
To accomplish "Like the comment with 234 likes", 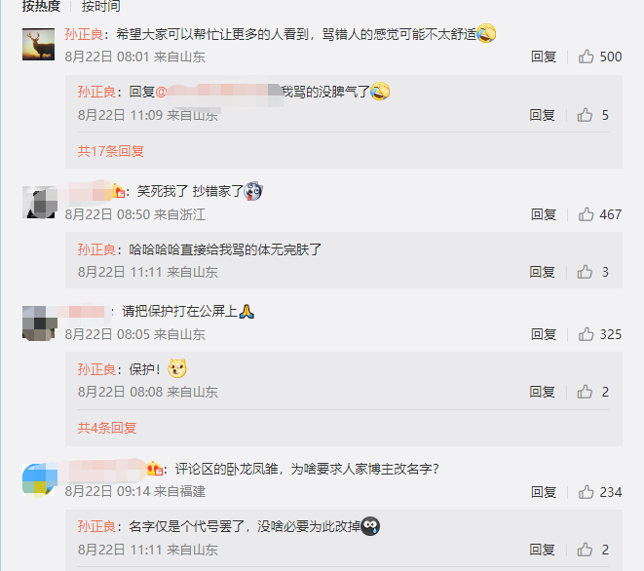I will (587, 492).
